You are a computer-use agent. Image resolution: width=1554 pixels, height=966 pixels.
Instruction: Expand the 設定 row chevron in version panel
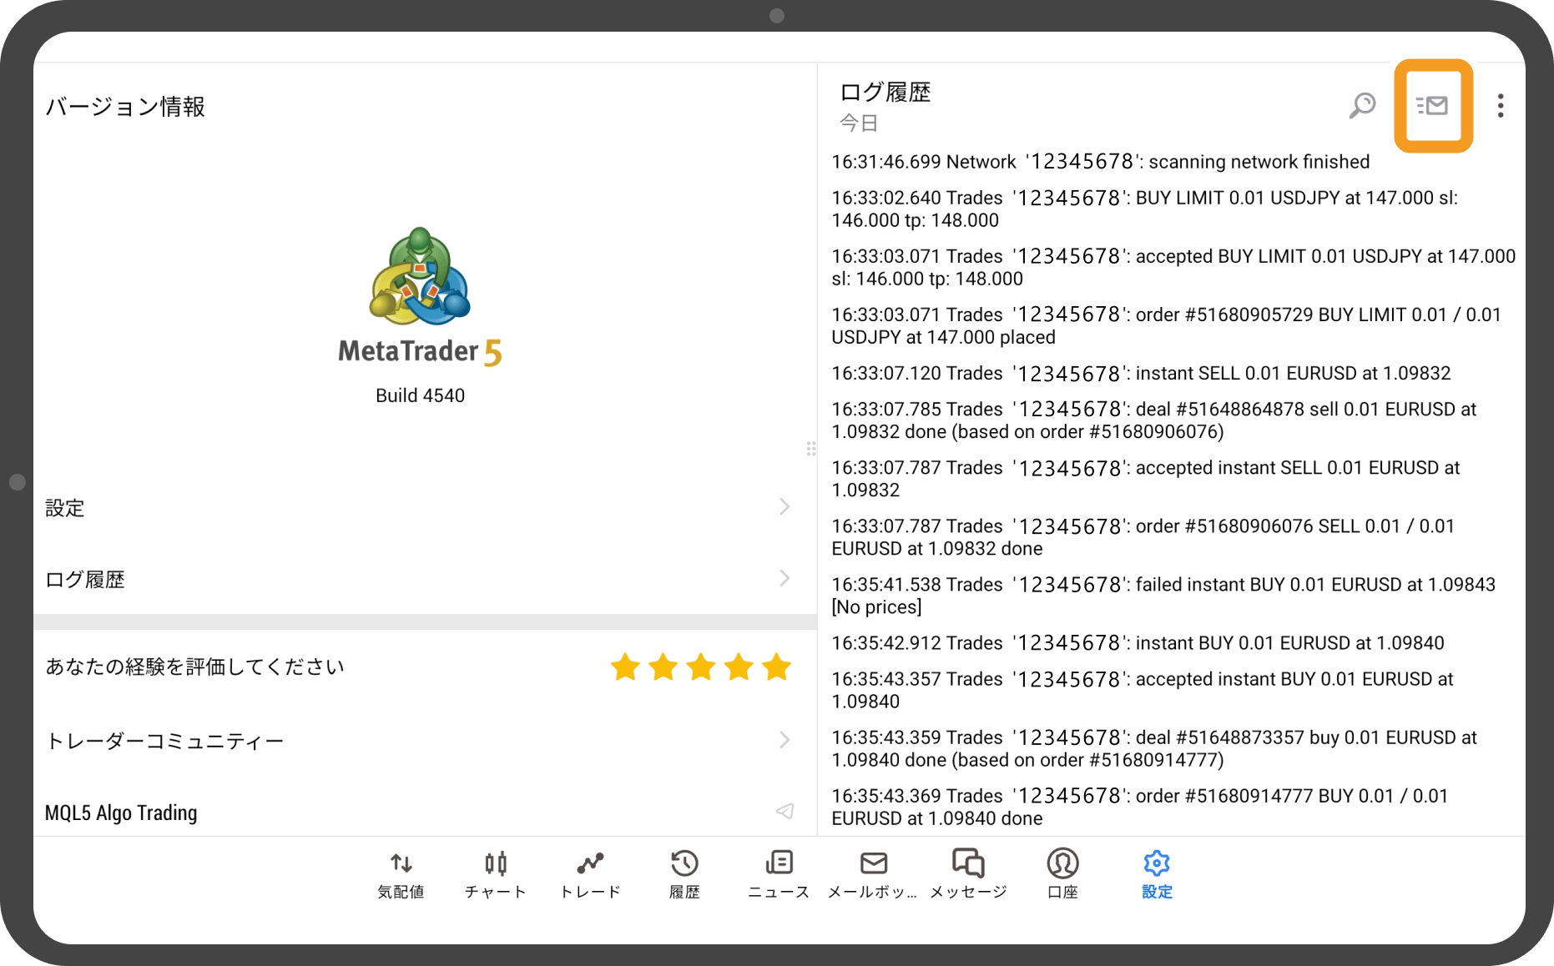point(785,506)
